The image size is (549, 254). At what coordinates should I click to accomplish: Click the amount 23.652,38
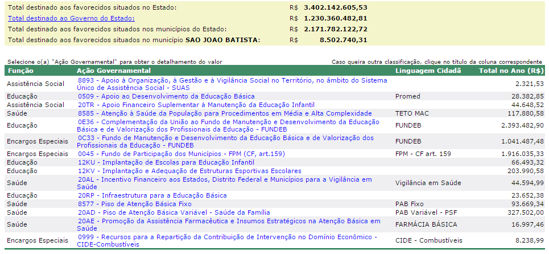[528, 195]
